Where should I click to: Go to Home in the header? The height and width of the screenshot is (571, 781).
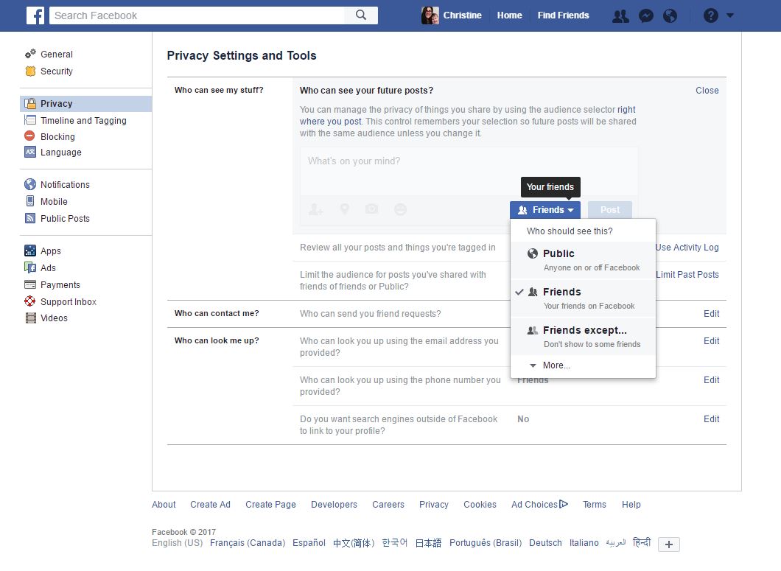pos(509,15)
